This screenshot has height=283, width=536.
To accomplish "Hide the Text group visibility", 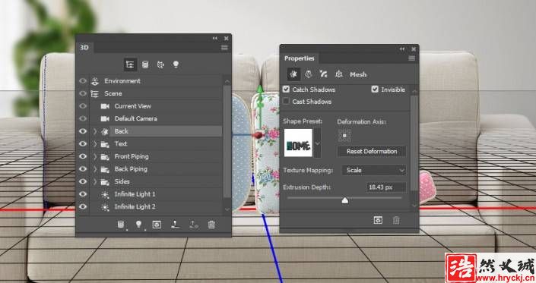I will pyautogui.click(x=83, y=143).
